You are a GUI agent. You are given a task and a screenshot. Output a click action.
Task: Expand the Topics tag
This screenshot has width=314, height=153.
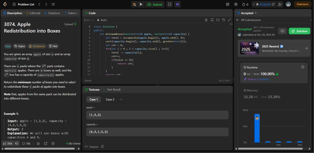coord(20,46)
